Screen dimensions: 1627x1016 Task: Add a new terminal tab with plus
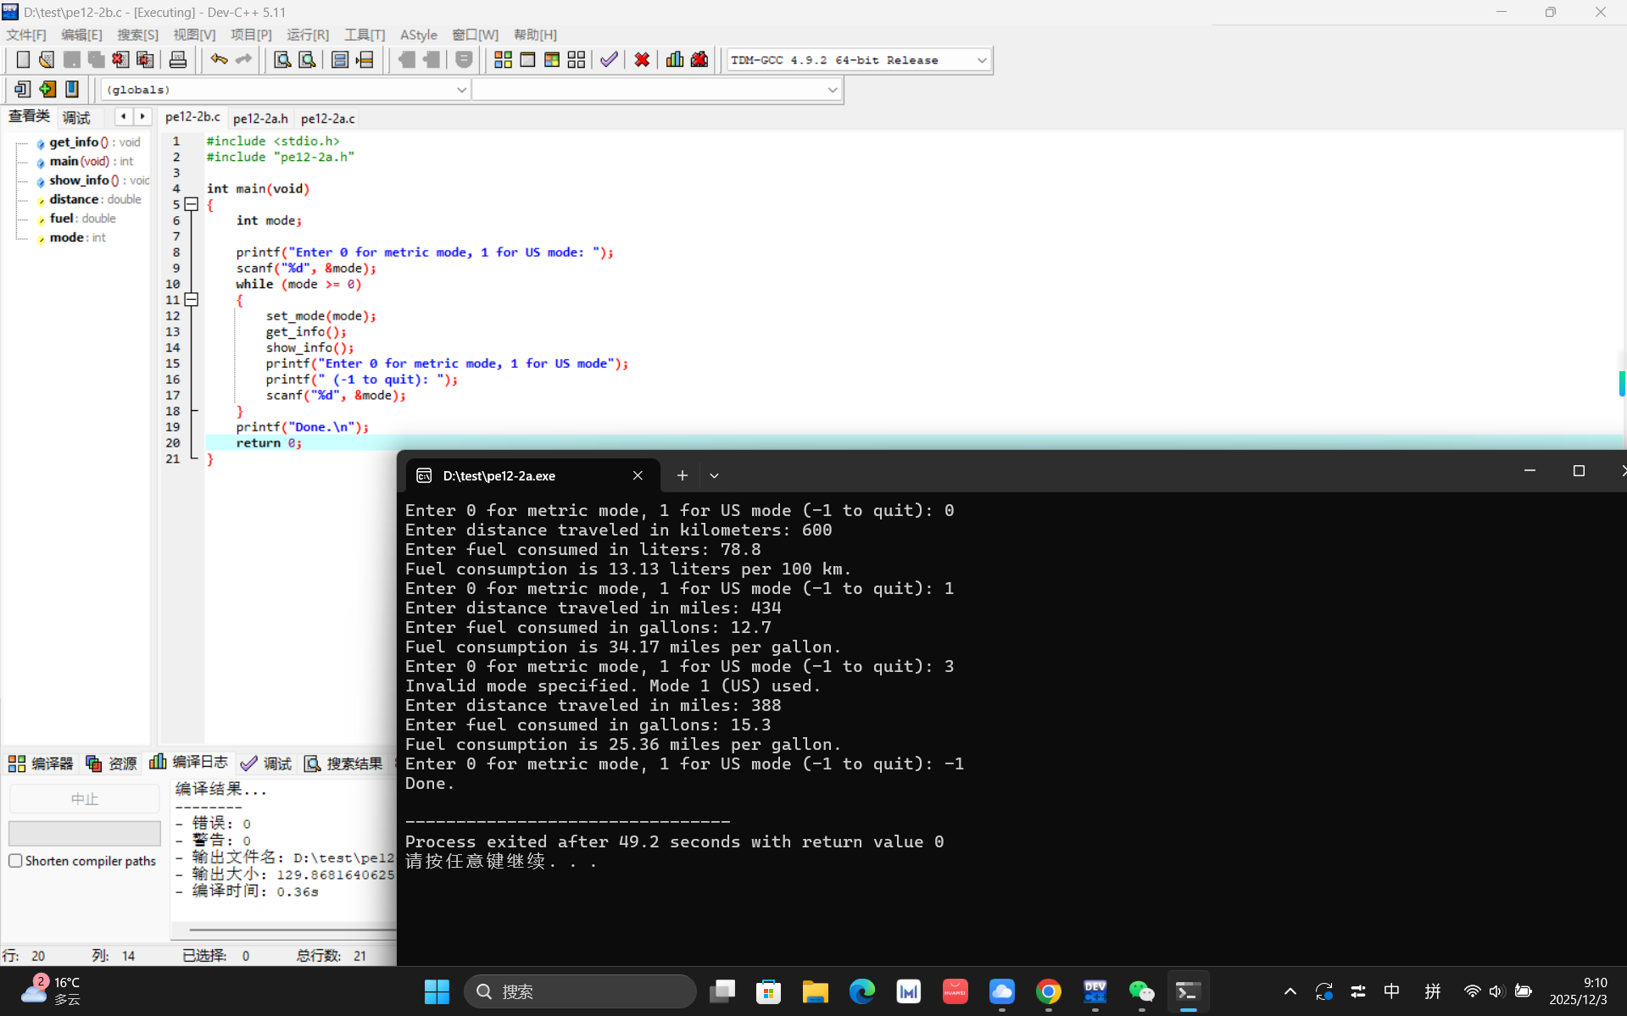pyautogui.click(x=683, y=476)
